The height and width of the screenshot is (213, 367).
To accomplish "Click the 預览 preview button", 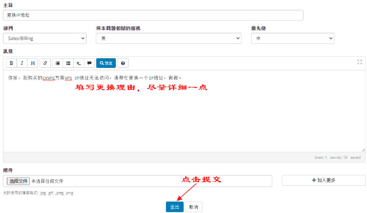I will [x=106, y=63].
